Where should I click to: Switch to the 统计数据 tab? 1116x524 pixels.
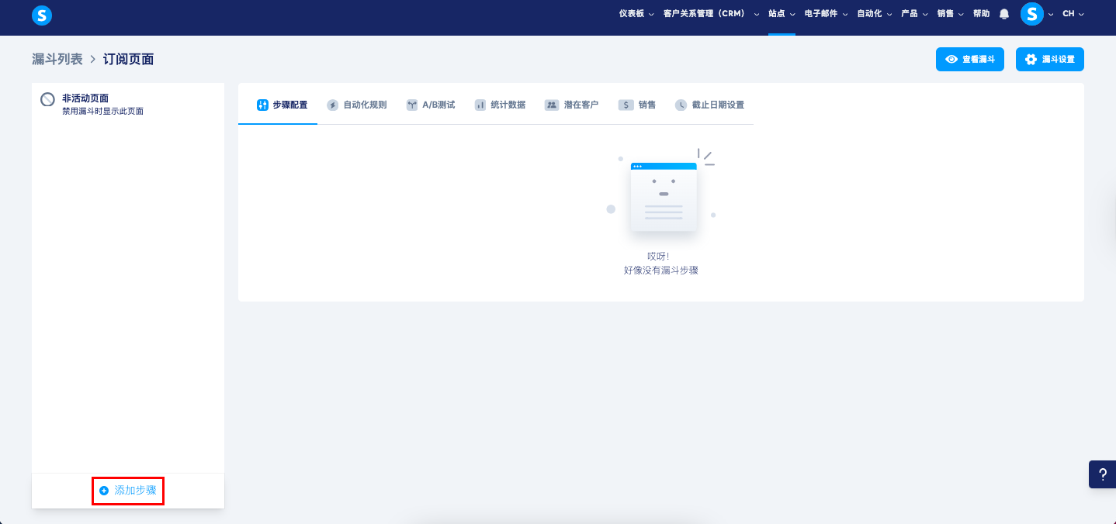(x=500, y=105)
